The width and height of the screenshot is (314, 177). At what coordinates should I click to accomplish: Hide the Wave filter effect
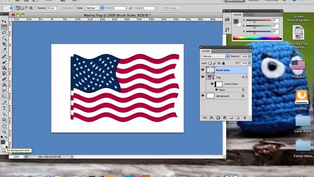216,90
